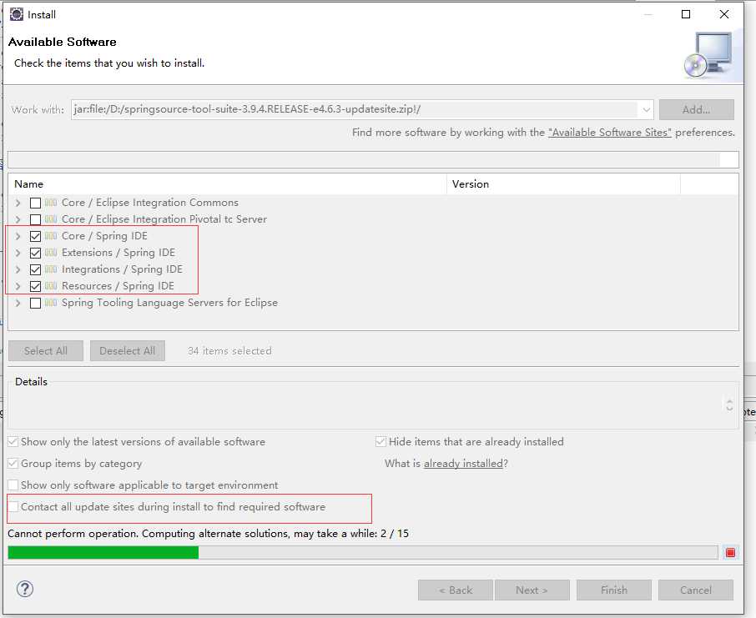Click the green operation progress bar
The height and width of the screenshot is (618, 756).
pyautogui.click(x=363, y=552)
